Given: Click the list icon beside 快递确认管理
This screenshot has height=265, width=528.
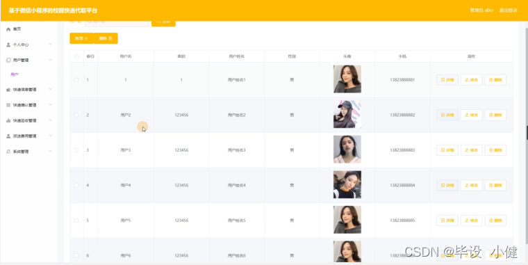Looking at the screenshot, I should (x=8, y=105).
